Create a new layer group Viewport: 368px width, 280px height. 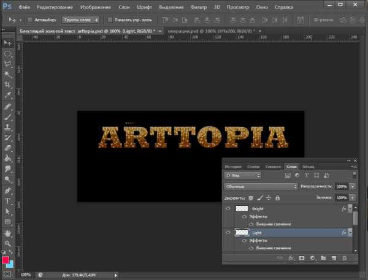(323, 258)
